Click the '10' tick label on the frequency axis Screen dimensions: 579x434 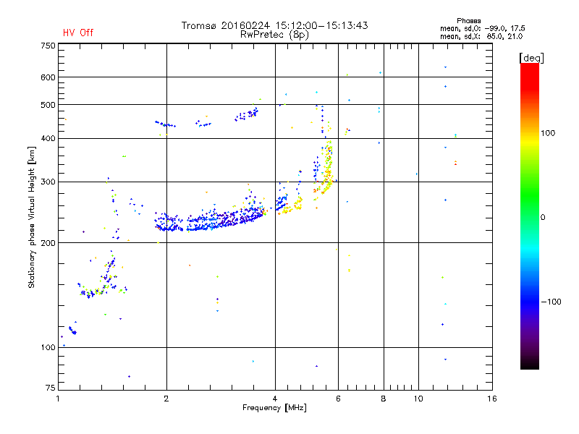(418, 399)
